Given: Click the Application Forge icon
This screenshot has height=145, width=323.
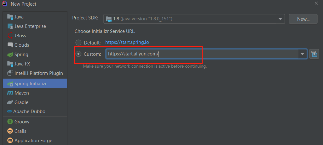Looking at the screenshot, I should pos(10,141).
